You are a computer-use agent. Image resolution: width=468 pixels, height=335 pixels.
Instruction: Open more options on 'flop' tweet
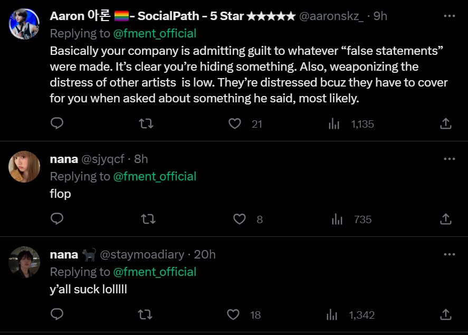[x=449, y=159]
